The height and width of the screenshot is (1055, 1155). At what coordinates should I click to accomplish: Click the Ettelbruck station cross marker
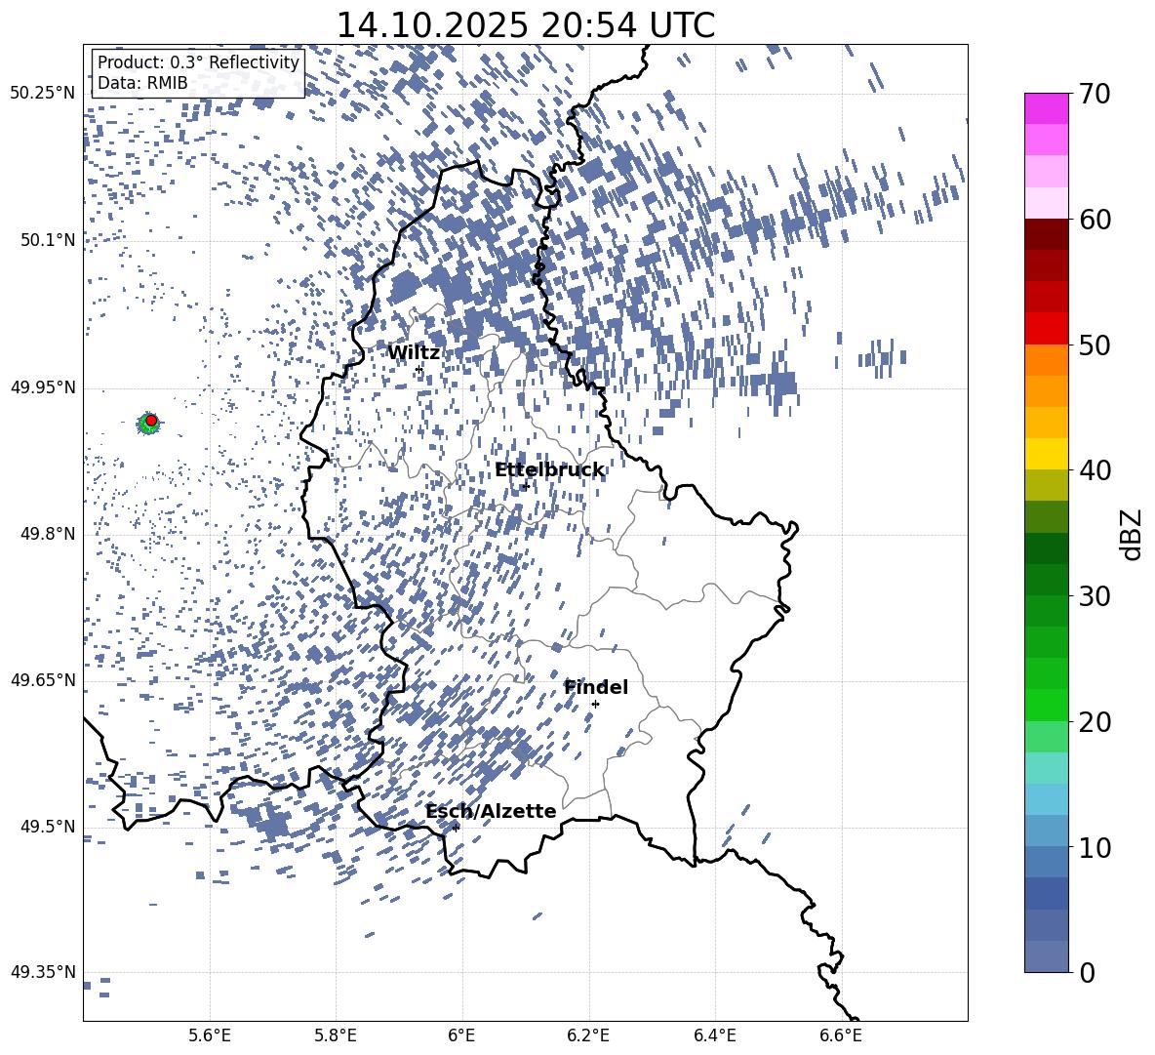(526, 486)
